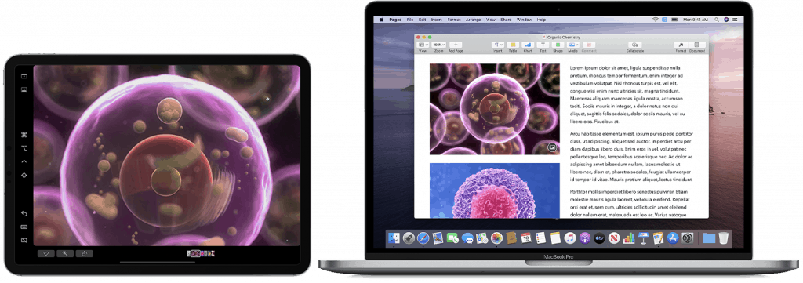The image size is (803, 283).
Task: Open the Window menu
Action: point(524,20)
